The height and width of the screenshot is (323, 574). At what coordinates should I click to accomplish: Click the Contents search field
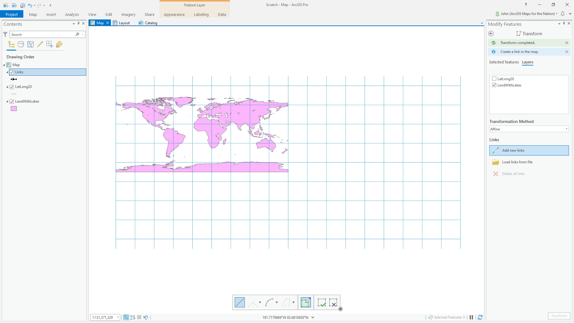click(42, 35)
